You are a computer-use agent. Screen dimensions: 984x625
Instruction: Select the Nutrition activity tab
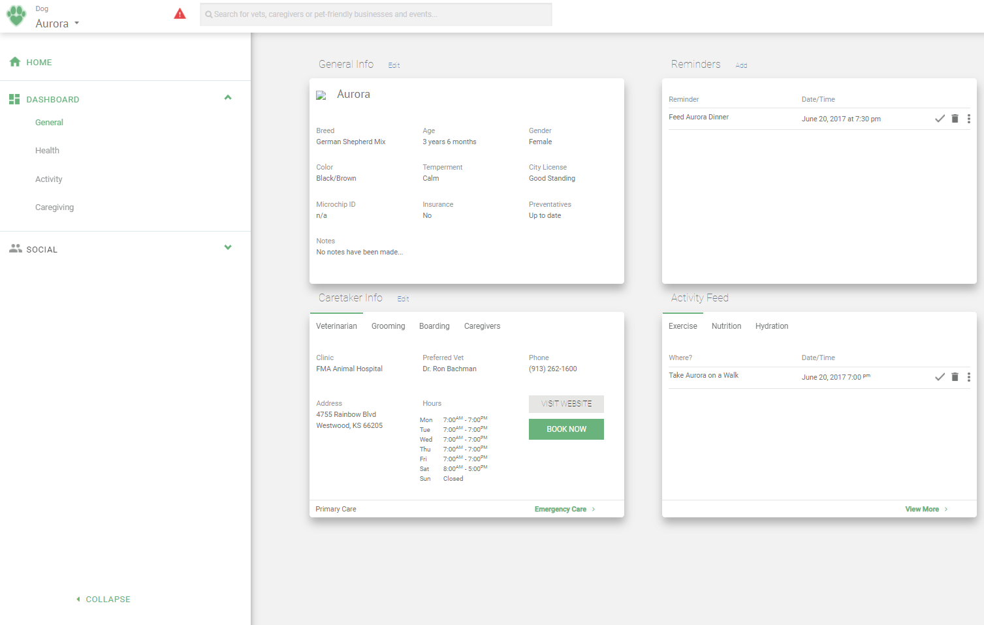coord(726,326)
